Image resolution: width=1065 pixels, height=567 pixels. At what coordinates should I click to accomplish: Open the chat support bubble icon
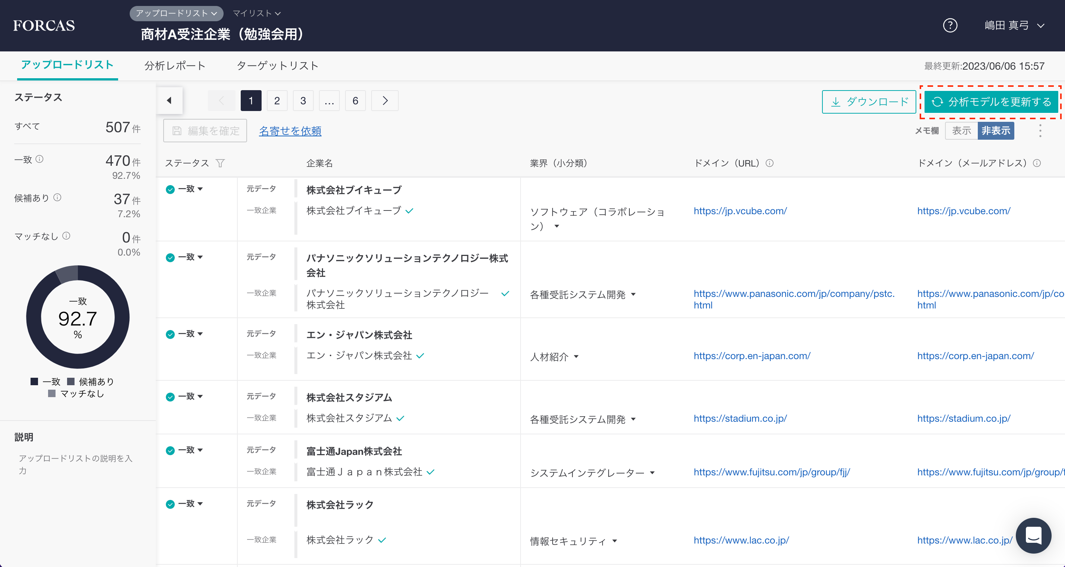[x=1033, y=536]
